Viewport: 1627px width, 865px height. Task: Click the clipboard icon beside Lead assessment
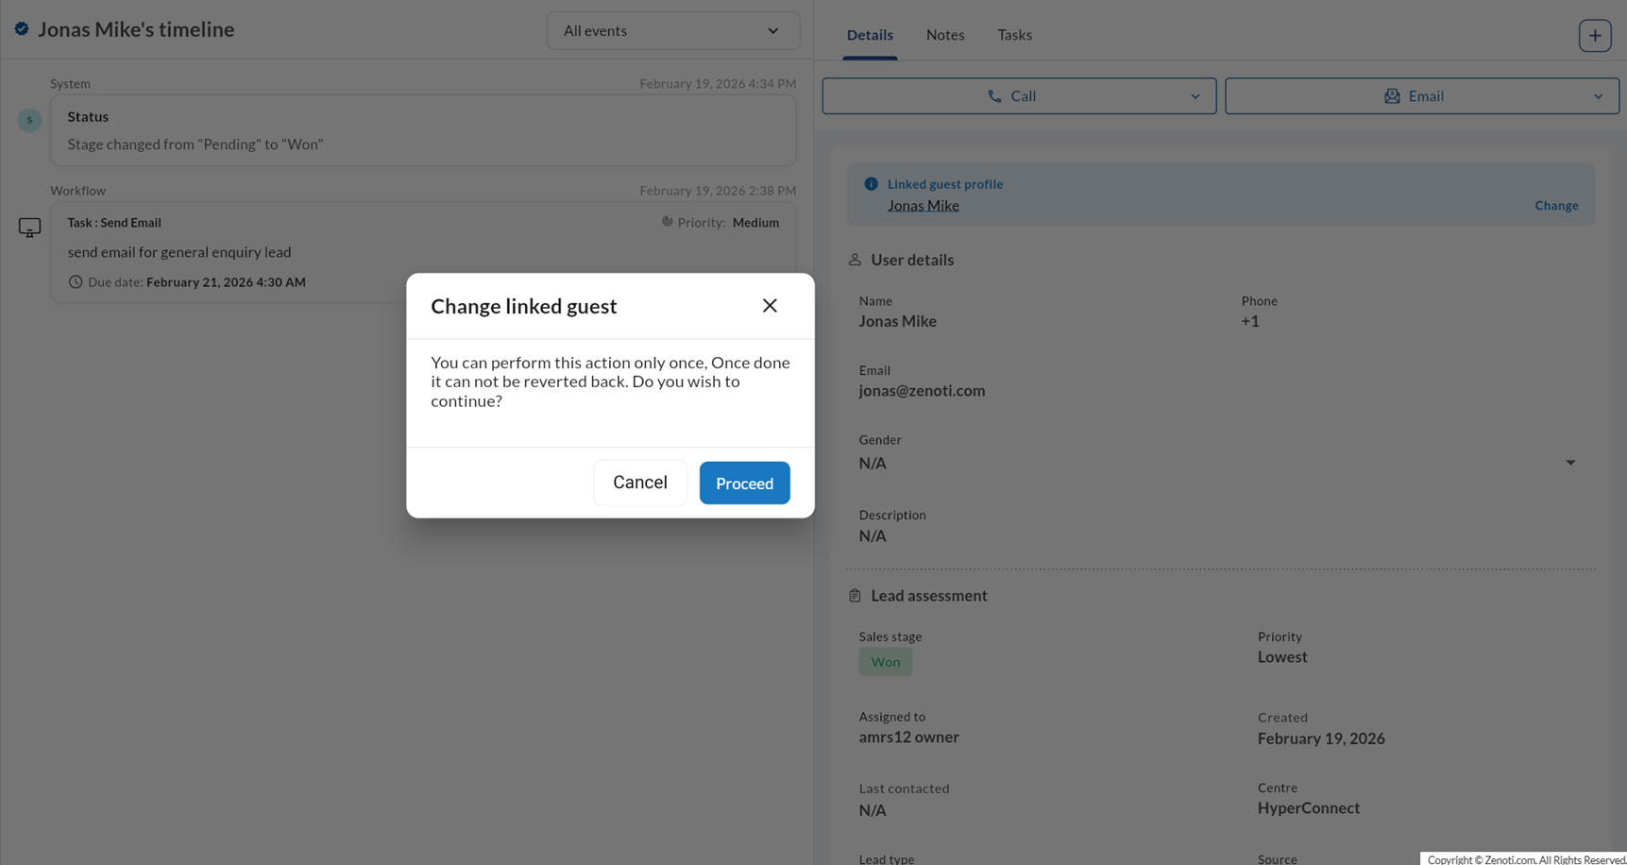pyautogui.click(x=855, y=595)
